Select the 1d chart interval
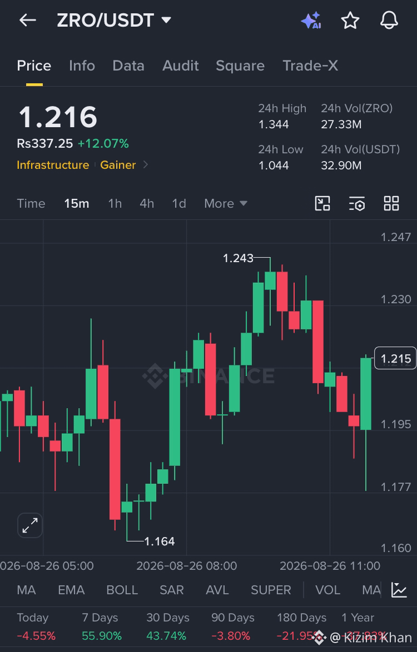The width and height of the screenshot is (417, 652). coord(179,203)
